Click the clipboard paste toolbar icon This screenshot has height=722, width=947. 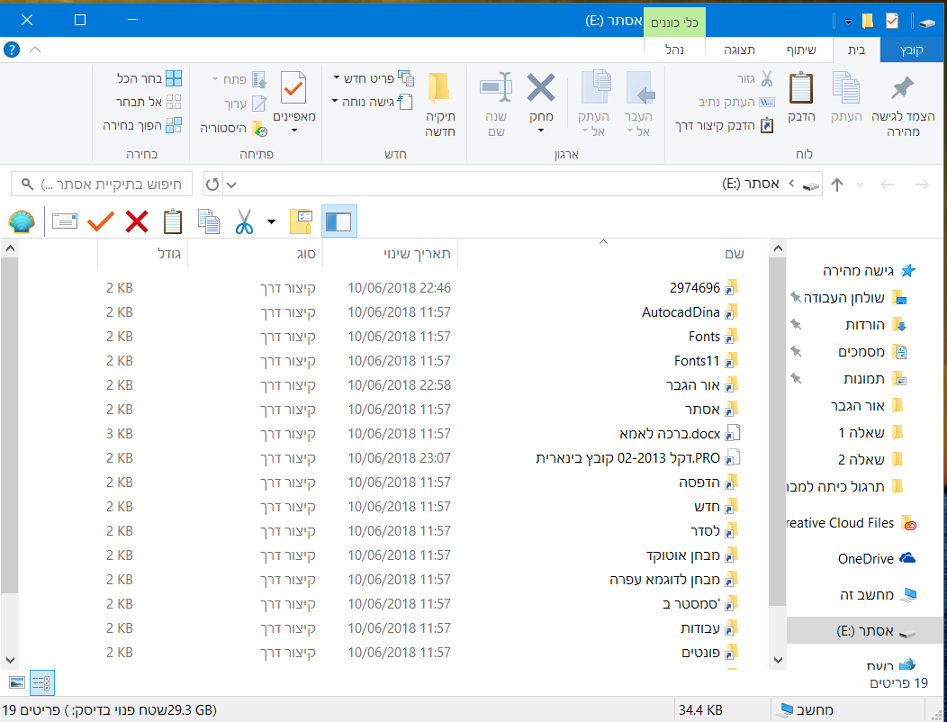pos(173,221)
